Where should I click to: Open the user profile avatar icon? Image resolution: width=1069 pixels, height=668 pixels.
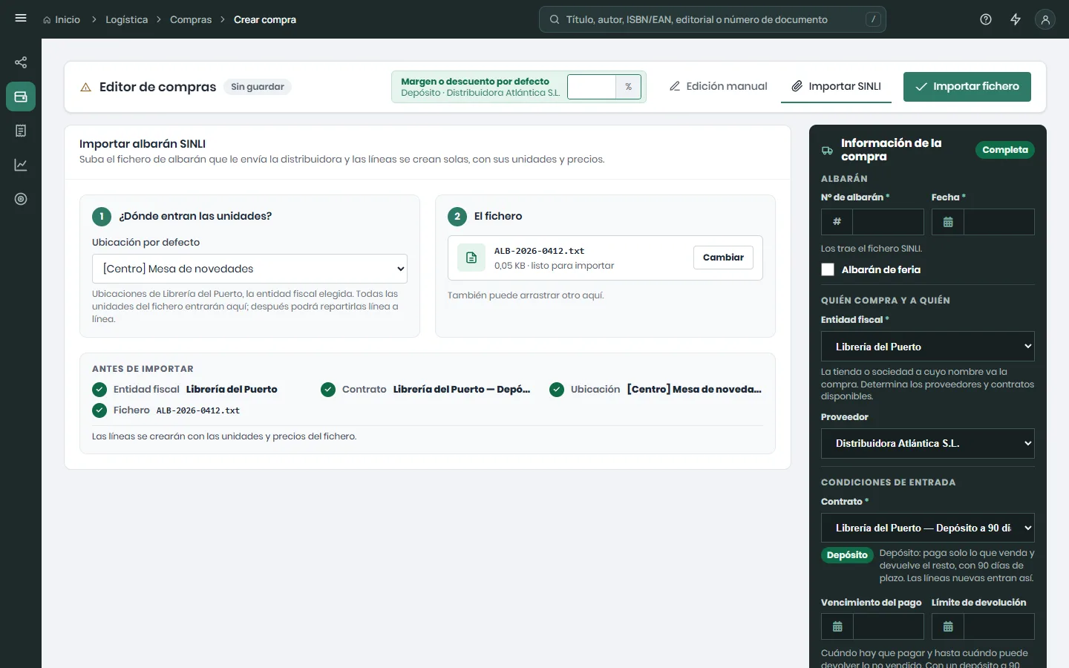1045,19
